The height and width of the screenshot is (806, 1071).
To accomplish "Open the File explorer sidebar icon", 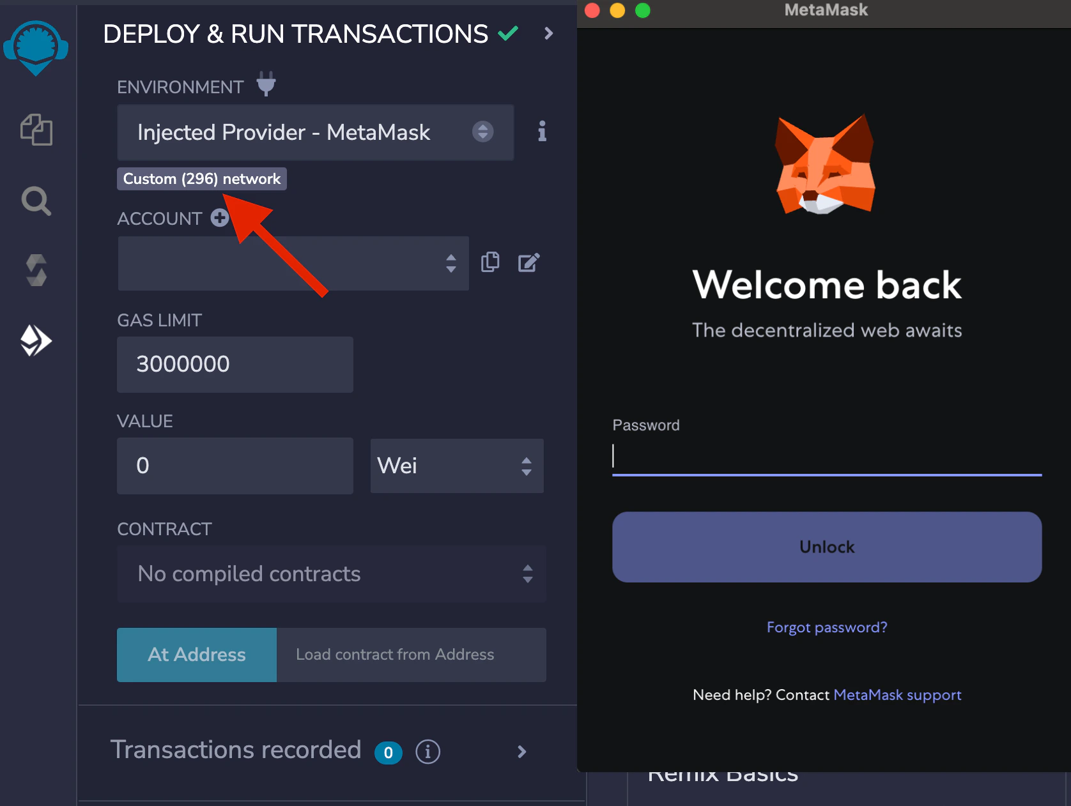I will tap(36, 130).
